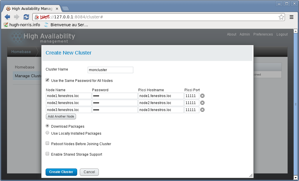Reload the page with refresh icon
The height and width of the screenshot is (181, 299).
tap(26, 17)
